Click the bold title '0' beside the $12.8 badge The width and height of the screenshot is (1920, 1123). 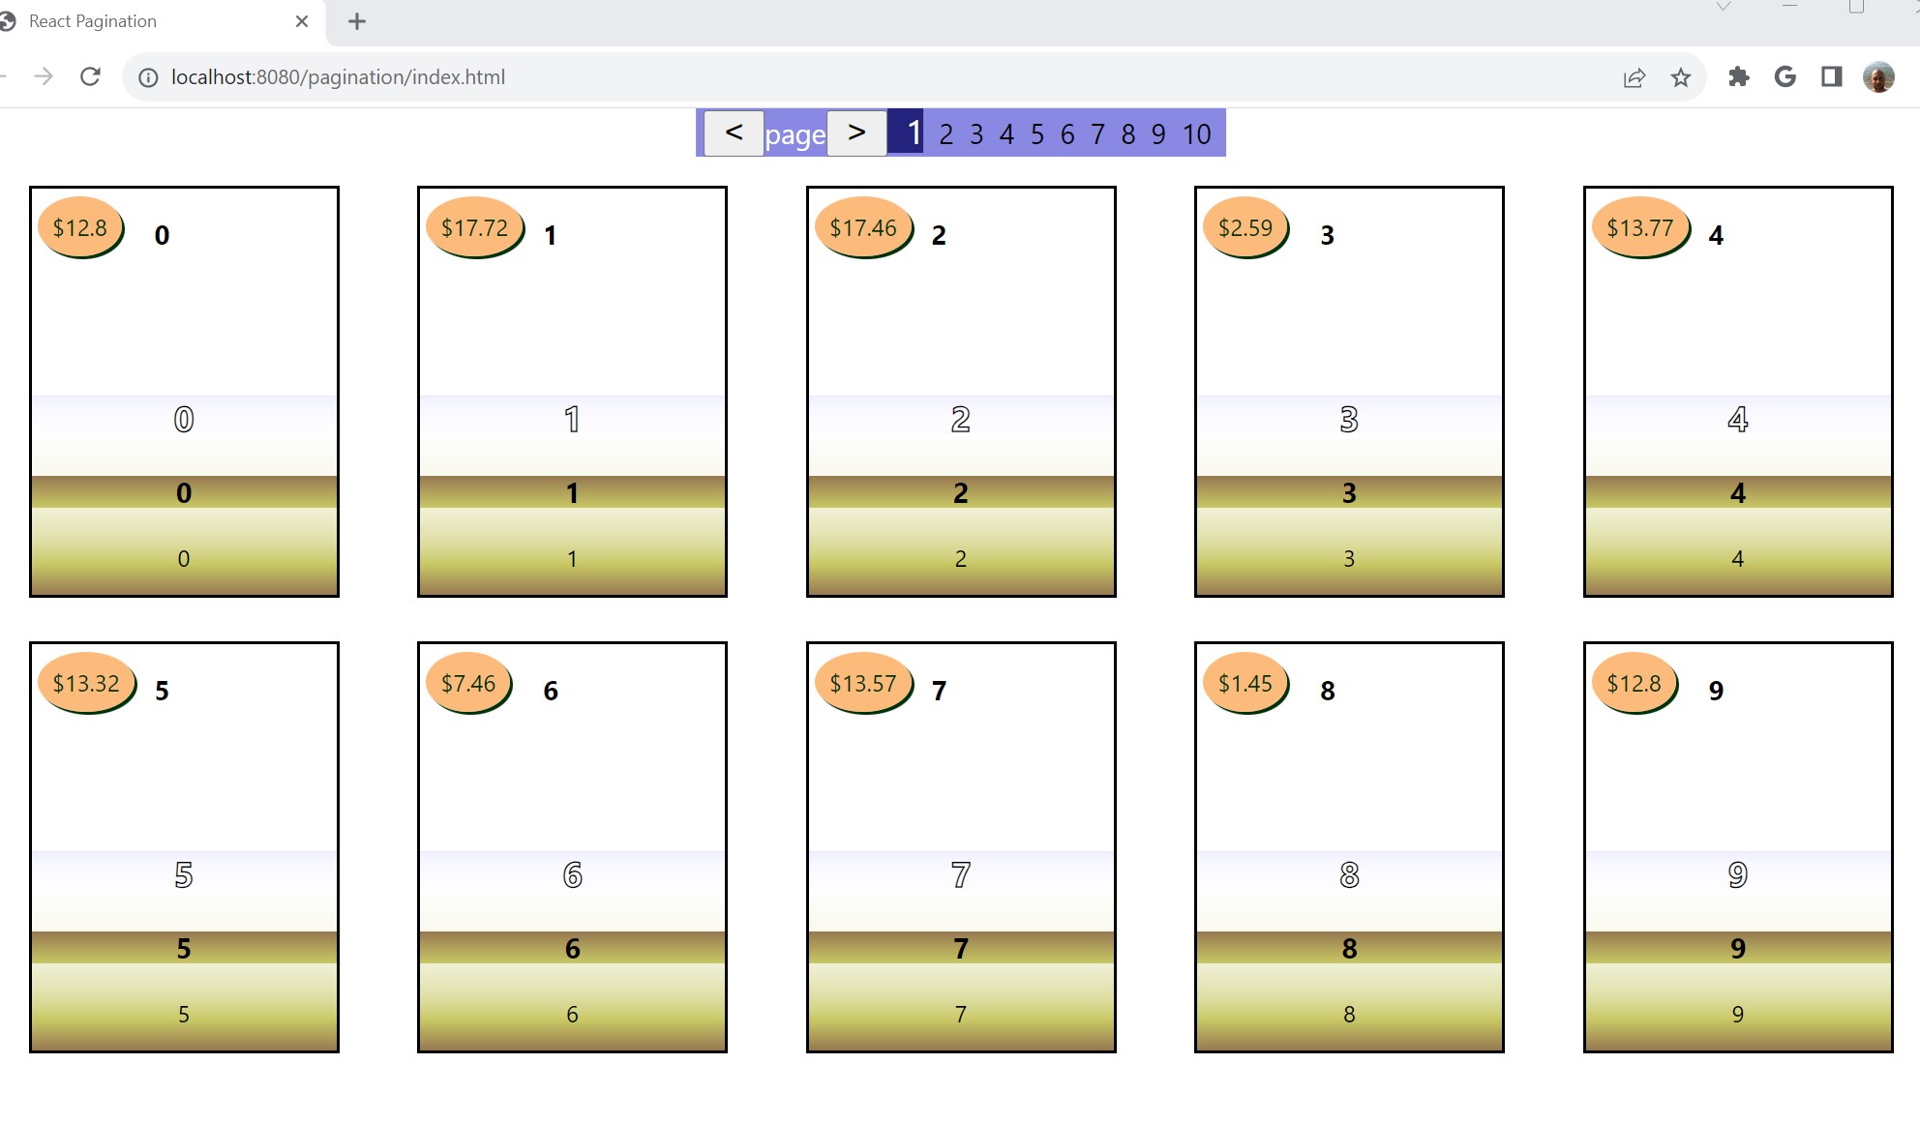(x=162, y=235)
